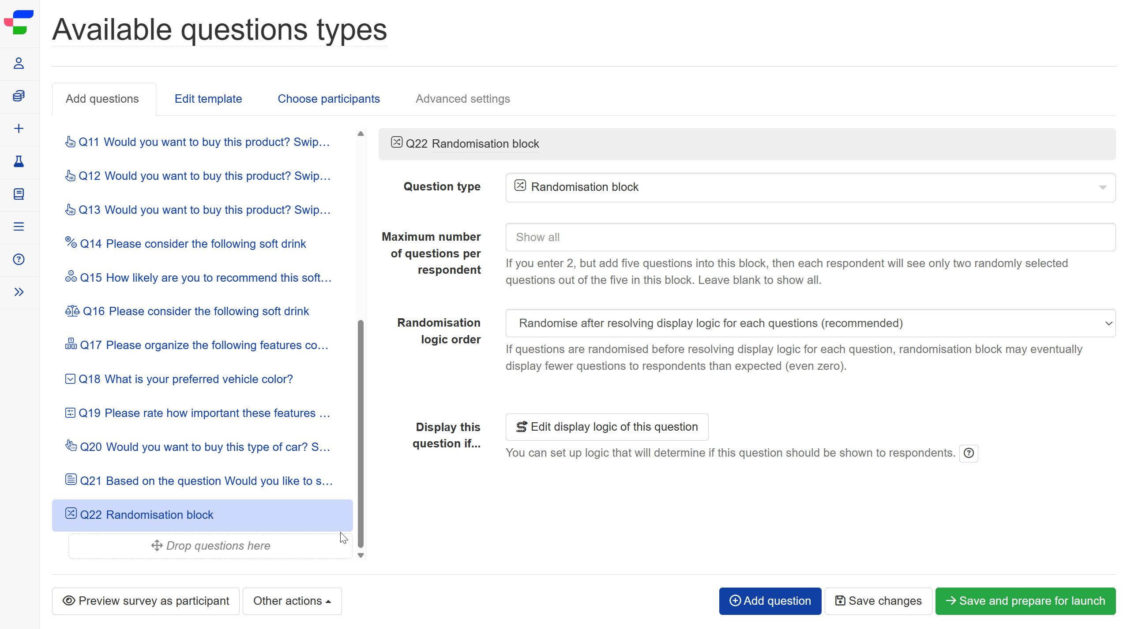Image resolution: width=1127 pixels, height=629 pixels.
Task: Open the book/guide sidebar icon
Action: (x=19, y=194)
